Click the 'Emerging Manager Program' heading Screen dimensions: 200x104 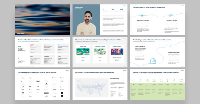173,52
